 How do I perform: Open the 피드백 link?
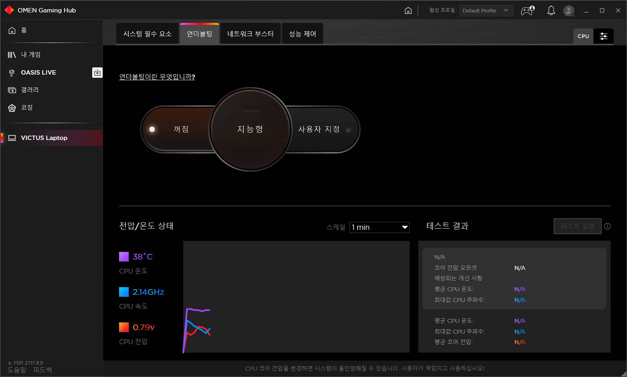(42, 370)
